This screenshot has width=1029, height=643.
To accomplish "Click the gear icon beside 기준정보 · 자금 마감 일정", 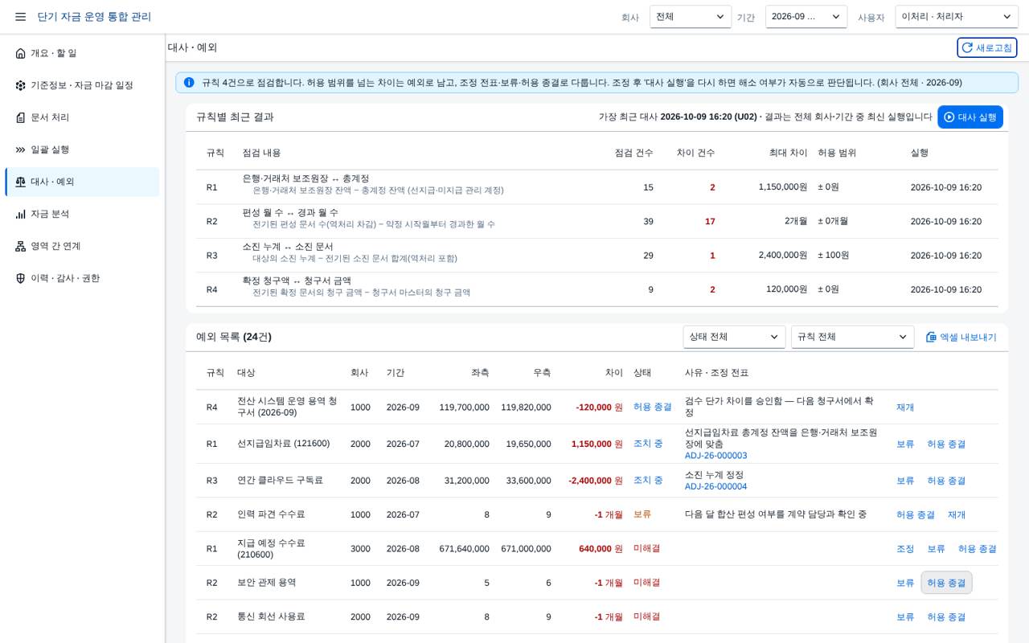I will 21,85.
